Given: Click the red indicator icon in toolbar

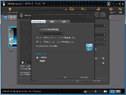Looking at the screenshot, I should [66, 9].
